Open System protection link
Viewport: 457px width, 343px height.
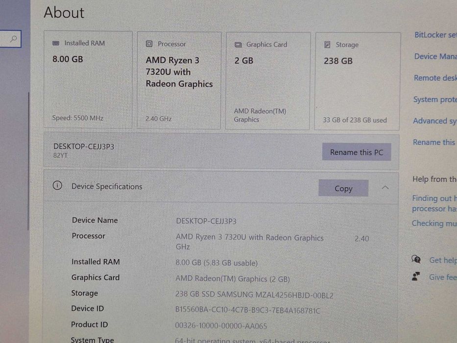[x=435, y=99]
